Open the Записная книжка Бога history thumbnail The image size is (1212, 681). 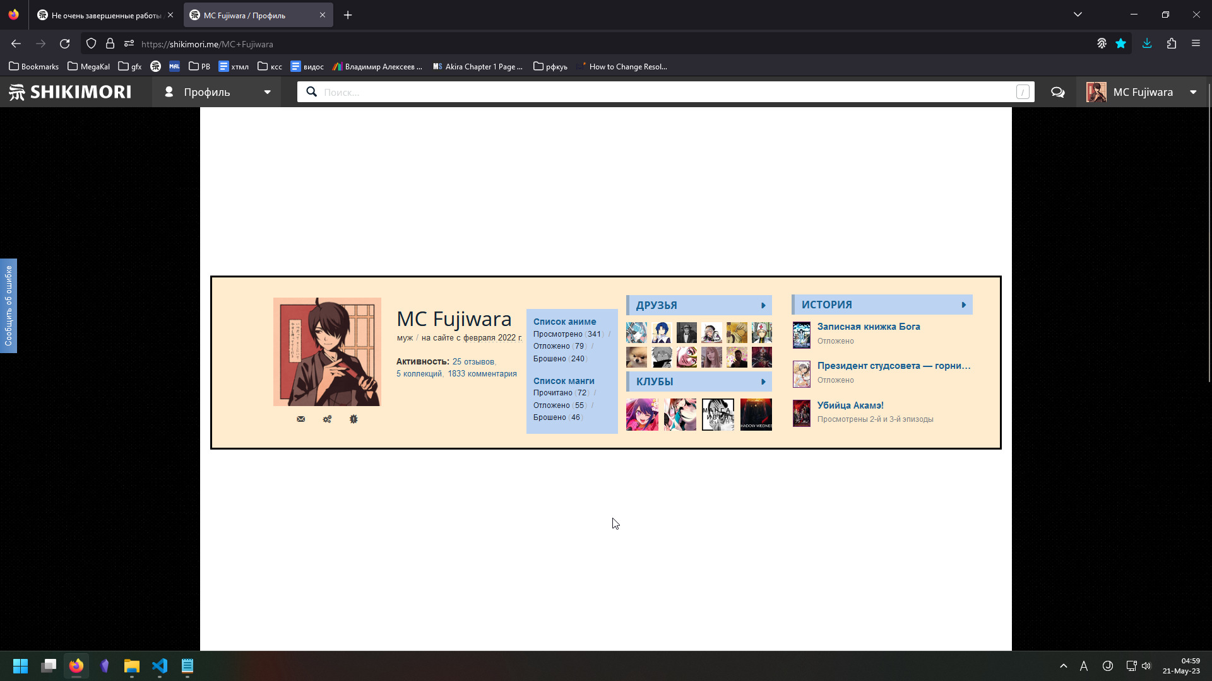(802, 335)
